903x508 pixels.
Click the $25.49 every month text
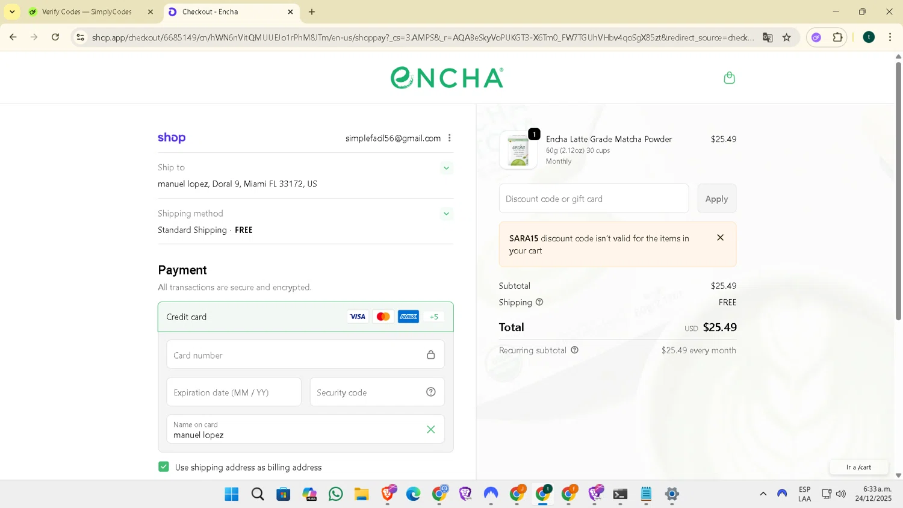pos(698,350)
